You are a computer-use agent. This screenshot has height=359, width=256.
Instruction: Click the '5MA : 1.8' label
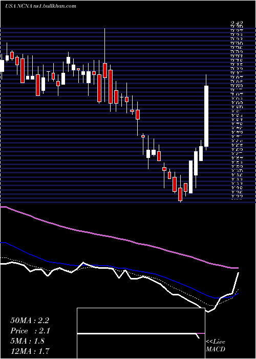(x=28, y=341)
